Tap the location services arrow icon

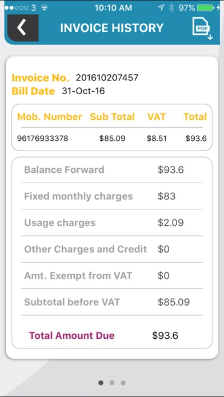161,8
